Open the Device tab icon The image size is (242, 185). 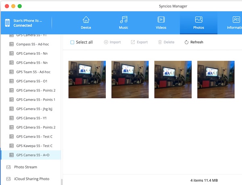pos(86,20)
